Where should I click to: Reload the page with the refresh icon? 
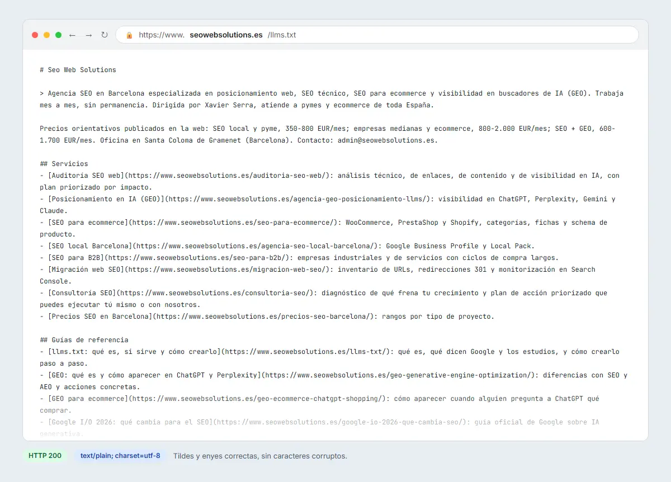pos(104,35)
